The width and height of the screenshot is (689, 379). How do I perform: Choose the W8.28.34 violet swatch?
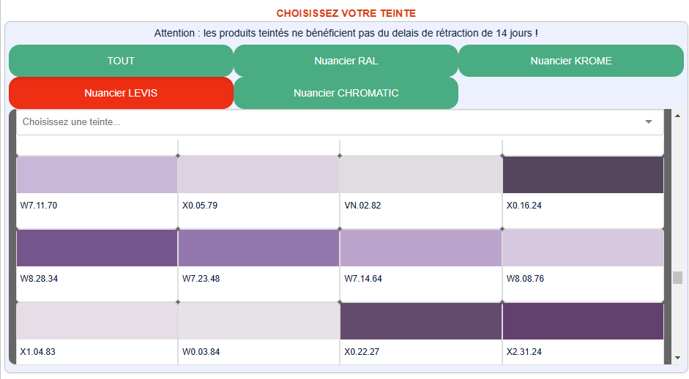97,248
